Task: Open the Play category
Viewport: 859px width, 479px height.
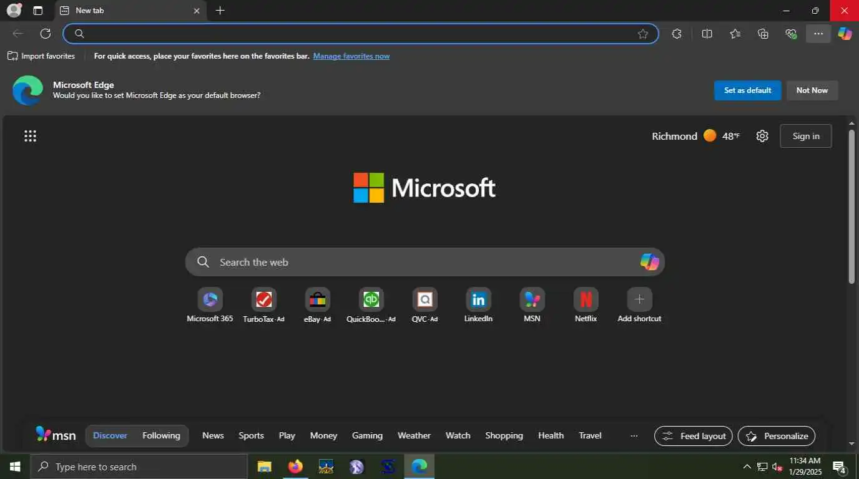Action: coord(287,435)
